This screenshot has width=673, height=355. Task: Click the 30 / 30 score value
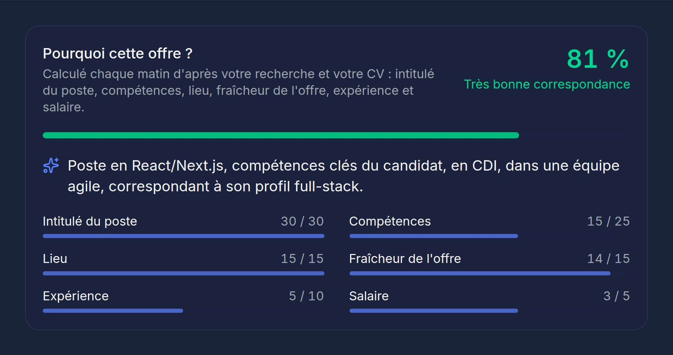pyautogui.click(x=302, y=221)
